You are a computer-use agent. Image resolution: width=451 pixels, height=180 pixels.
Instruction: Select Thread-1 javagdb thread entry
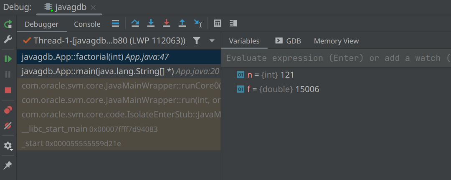click(x=104, y=41)
